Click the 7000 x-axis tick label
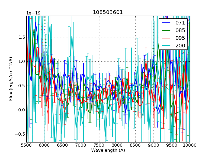 point(81,145)
